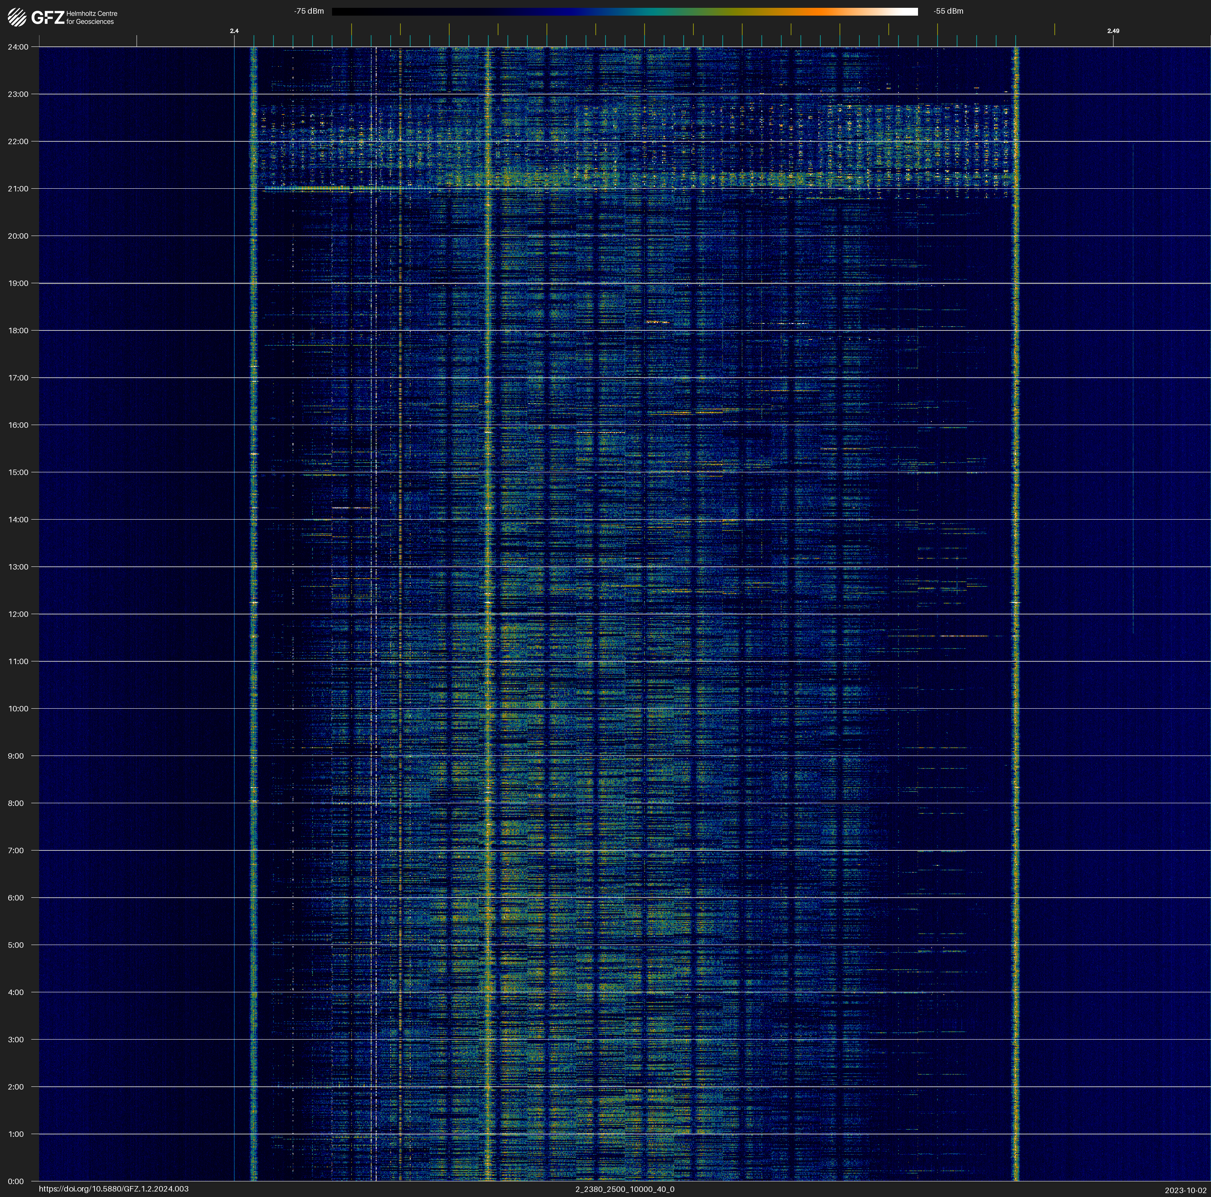1211x1197 pixels.
Task: Click the GFZ striped circle logo icon
Action: (17, 18)
